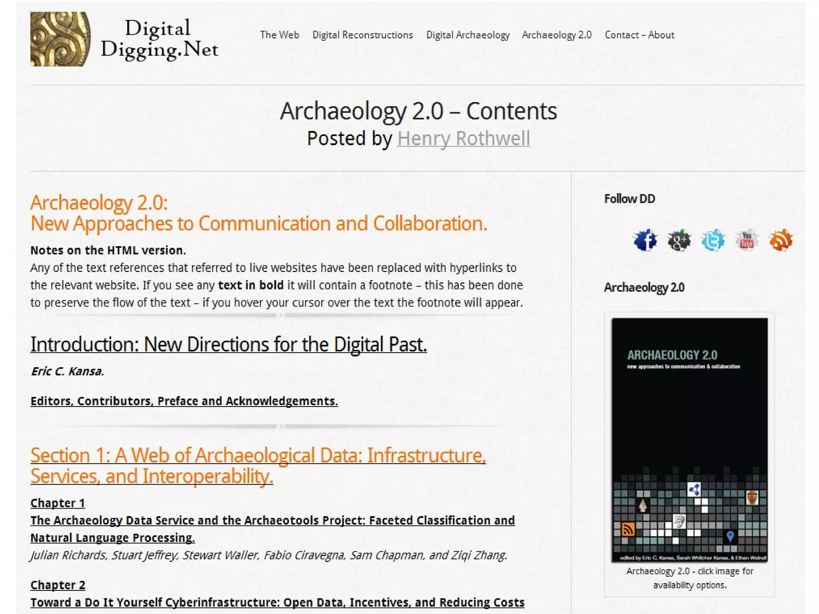Open the YouTube follow icon

pos(746,240)
